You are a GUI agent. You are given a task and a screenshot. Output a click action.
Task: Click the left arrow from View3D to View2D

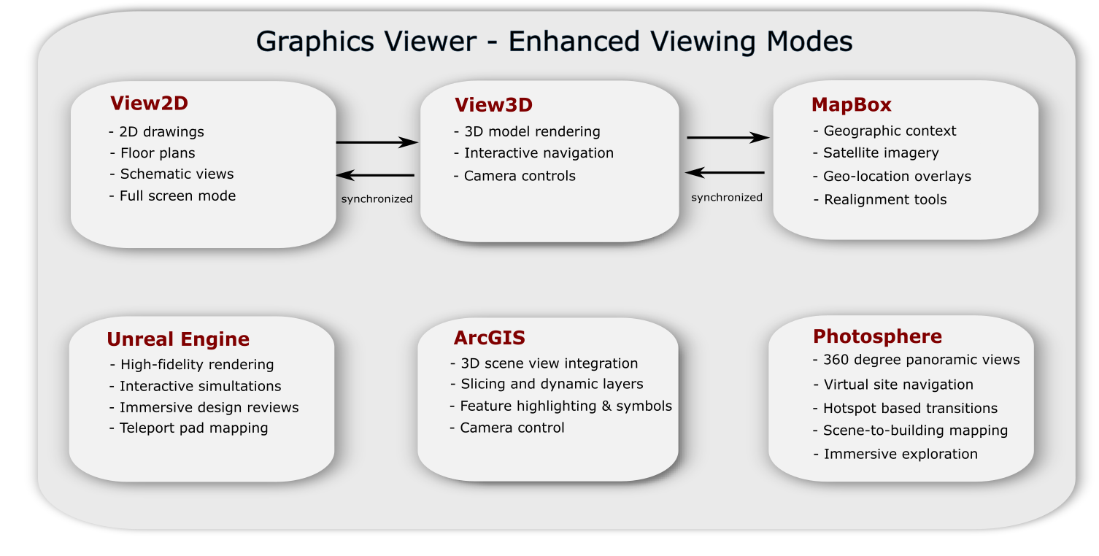(x=375, y=175)
